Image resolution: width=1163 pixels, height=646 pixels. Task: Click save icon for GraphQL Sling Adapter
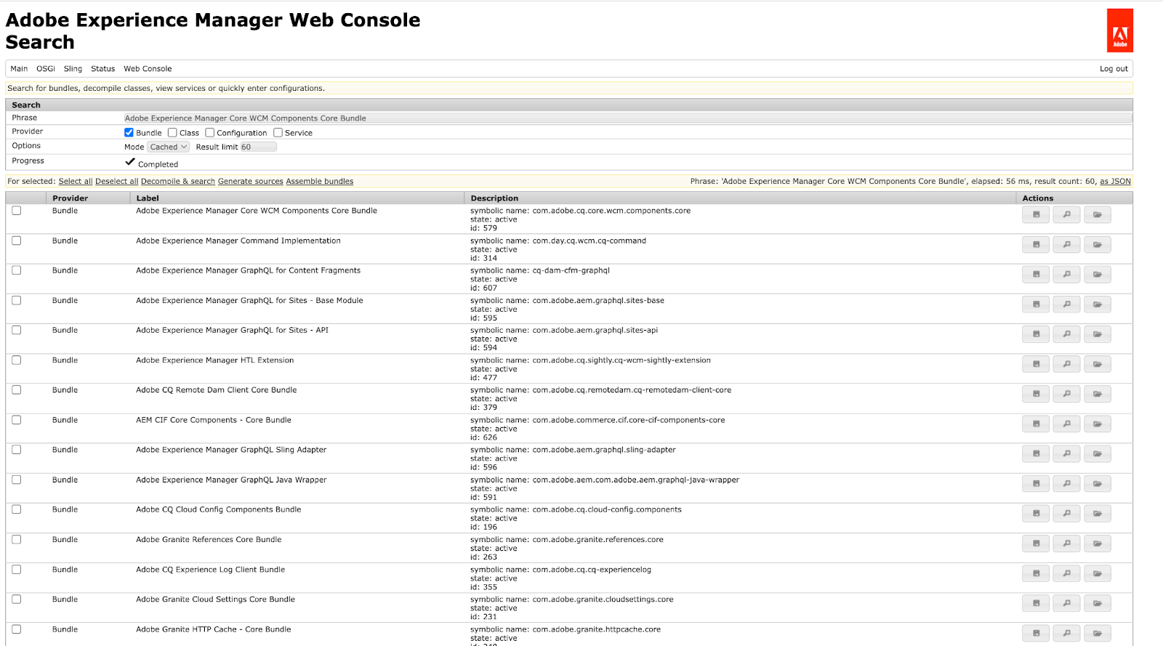(x=1036, y=453)
